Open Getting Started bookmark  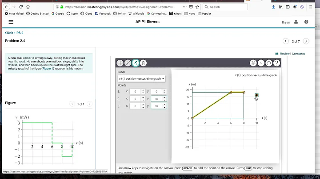click(37, 14)
